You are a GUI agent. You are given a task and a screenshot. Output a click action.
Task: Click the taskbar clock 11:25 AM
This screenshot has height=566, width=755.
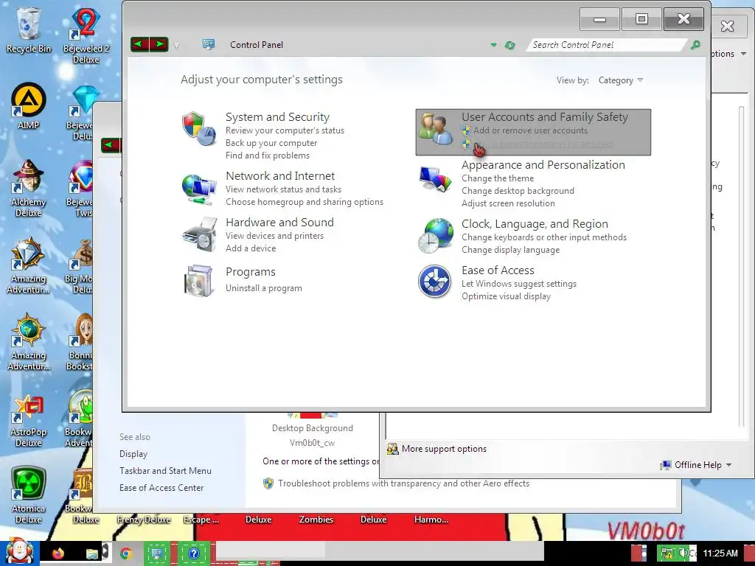click(720, 553)
